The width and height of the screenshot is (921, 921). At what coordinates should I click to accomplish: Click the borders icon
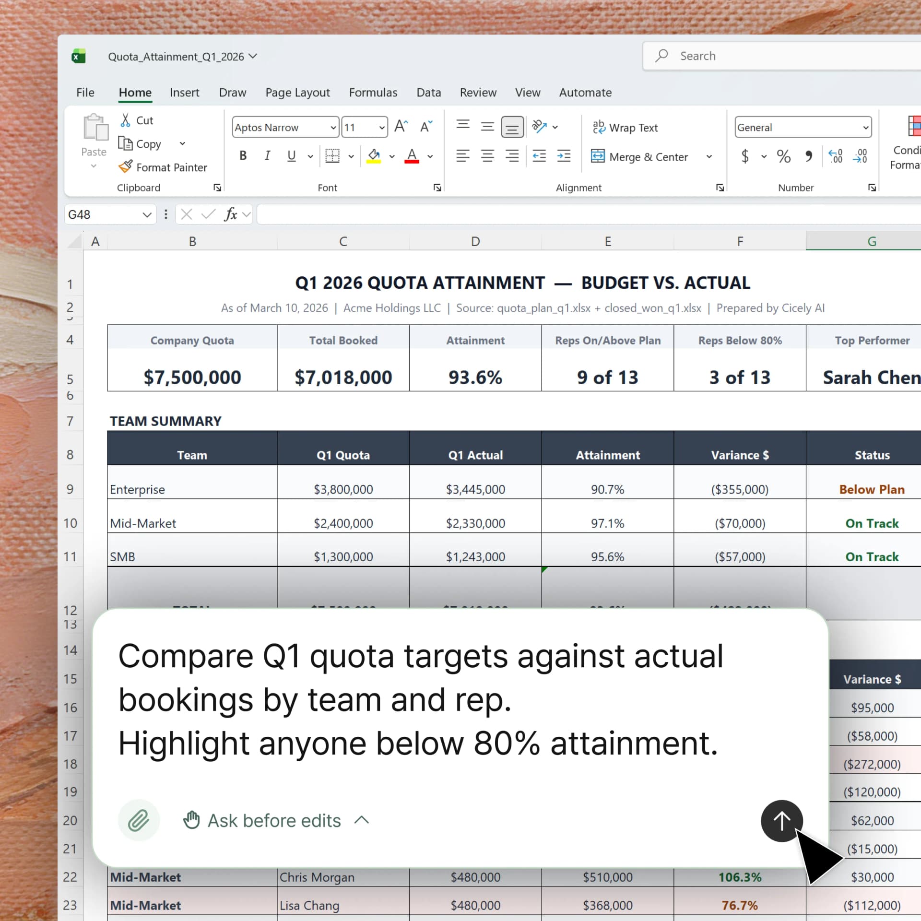tap(332, 156)
